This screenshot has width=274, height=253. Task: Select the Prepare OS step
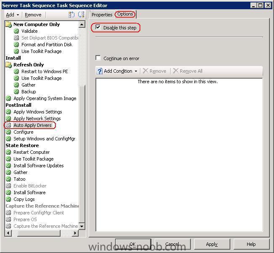tap(25, 220)
